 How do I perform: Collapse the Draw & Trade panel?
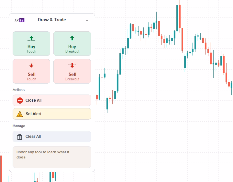click(87, 21)
